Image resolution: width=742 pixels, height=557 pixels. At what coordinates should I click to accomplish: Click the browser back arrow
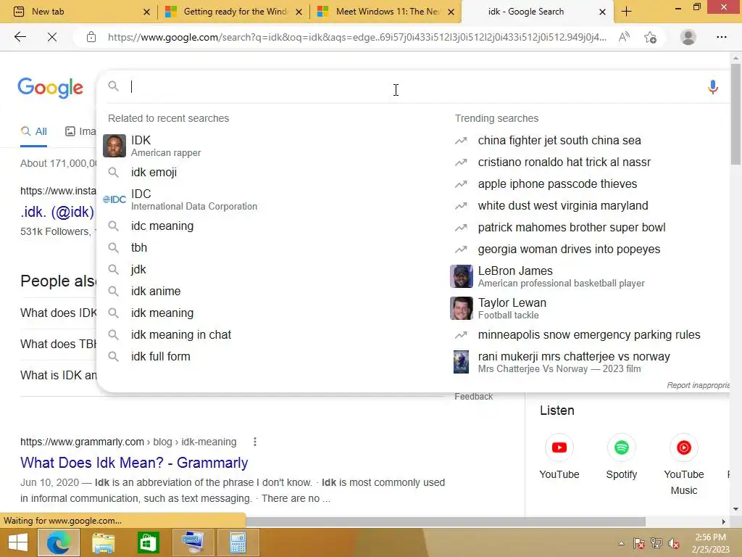(20, 37)
